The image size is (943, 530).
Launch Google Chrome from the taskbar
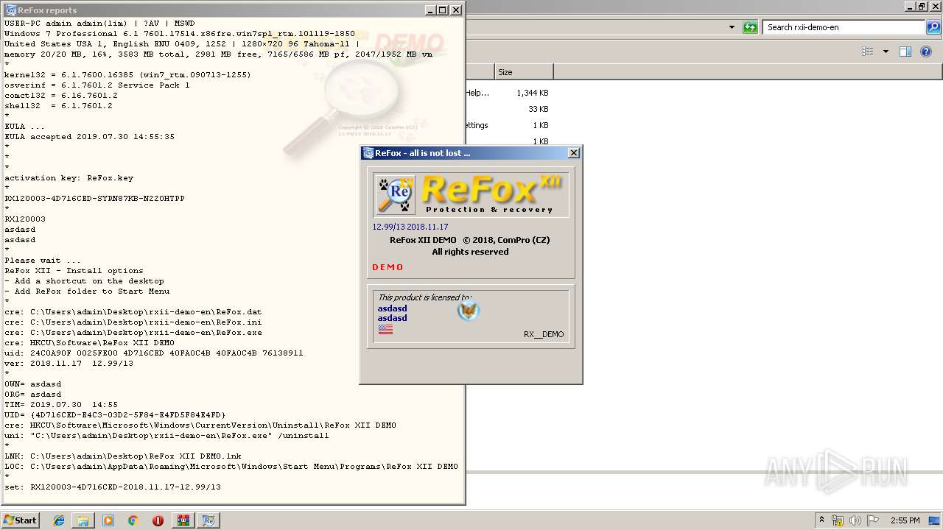tap(133, 520)
